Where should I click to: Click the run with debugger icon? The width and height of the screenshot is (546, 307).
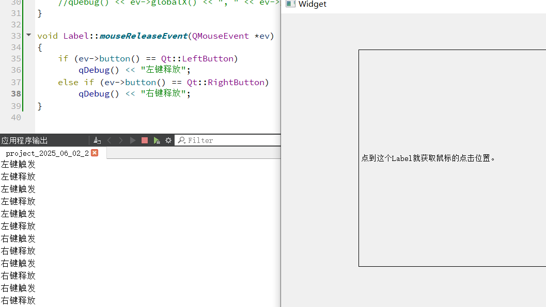click(x=157, y=140)
